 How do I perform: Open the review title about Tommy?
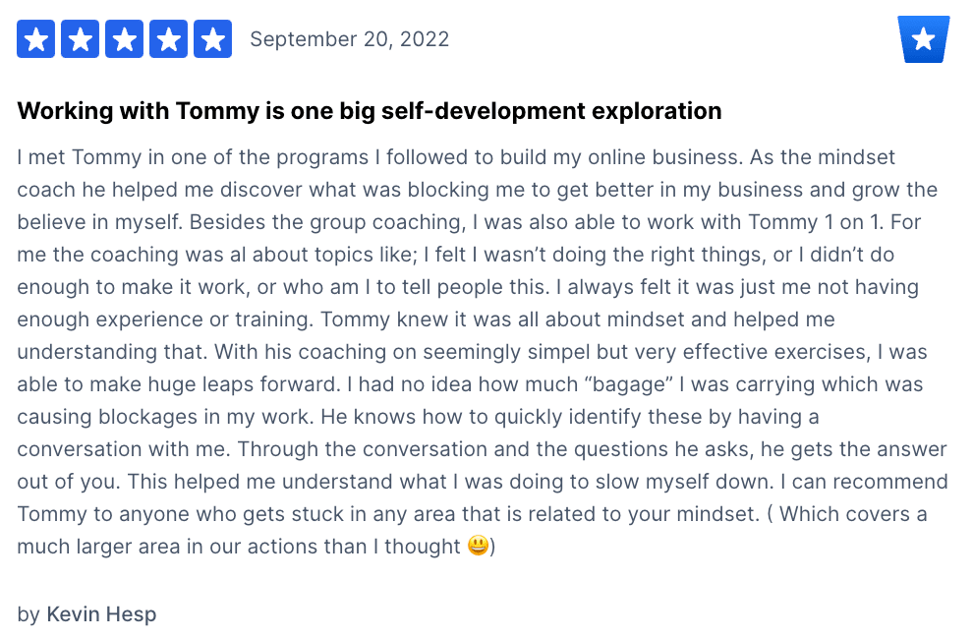(x=370, y=111)
